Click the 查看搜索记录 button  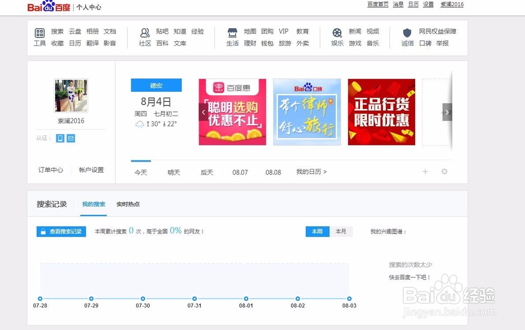tap(61, 231)
